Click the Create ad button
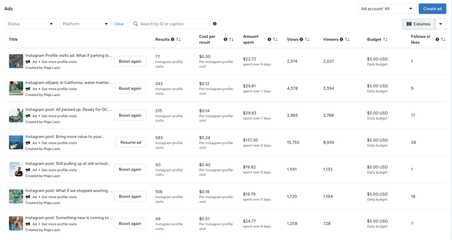The image size is (452, 240). [432, 9]
